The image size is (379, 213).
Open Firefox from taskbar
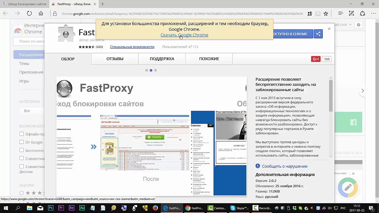pos(155,208)
